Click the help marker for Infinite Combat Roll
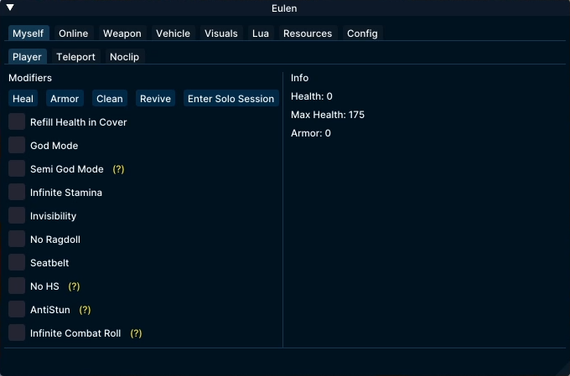 point(136,333)
